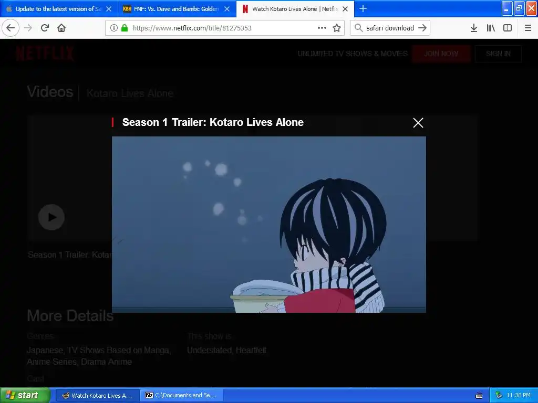Toggle the sidebar view icon
This screenshot has height=403, width=538.
tap(508, 28)
